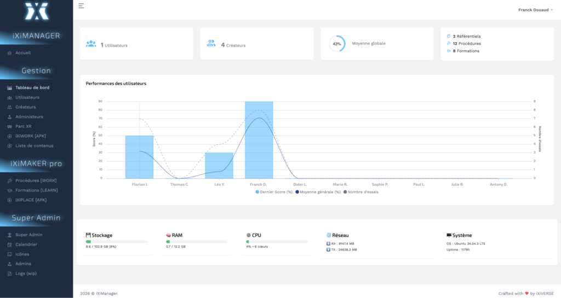The width and height of the screenshot is (561, 298).
Task: Toggle Nombre d'essais legend series
Action: (360, 192)
